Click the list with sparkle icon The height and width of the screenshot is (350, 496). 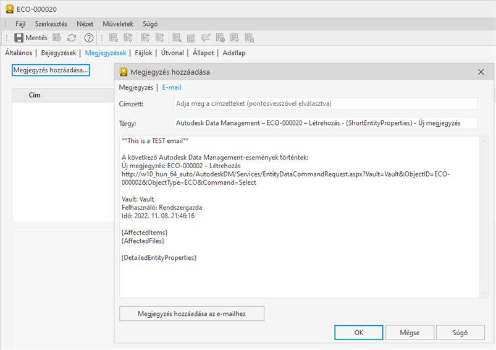coord(191,38)
